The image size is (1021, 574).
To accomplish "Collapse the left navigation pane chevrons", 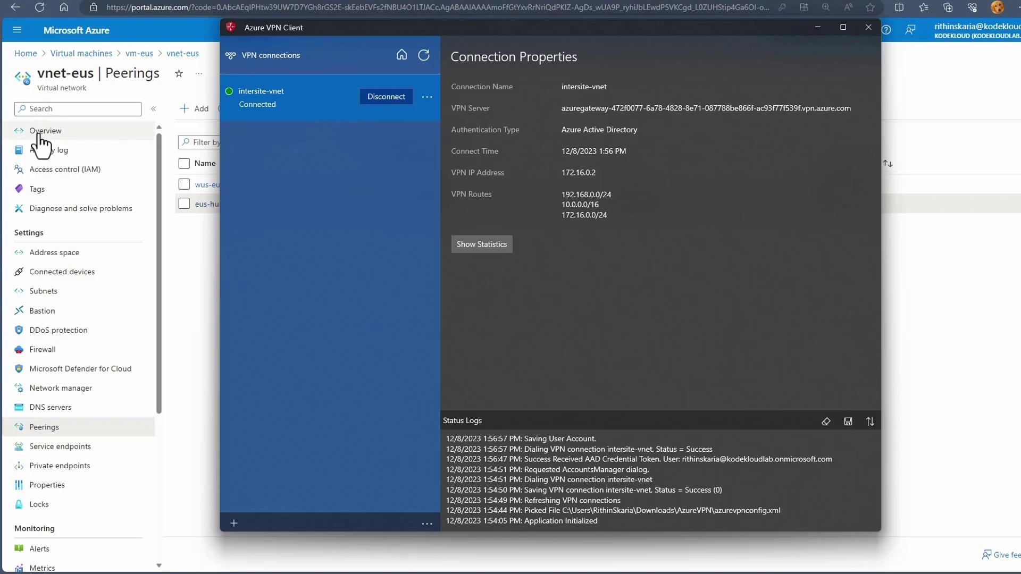I will pyautogui.click(x=153, y=109).
